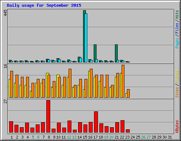This screenshot has width=181, height=141.
Task: Click the green 'Hits' legend label
Action: [177, 14]
